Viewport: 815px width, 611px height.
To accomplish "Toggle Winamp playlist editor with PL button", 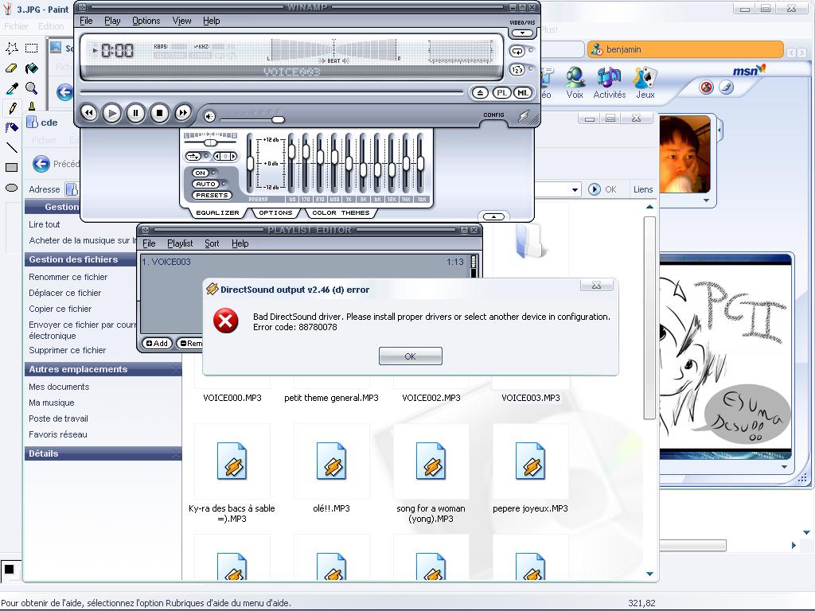I will [501, 93].
